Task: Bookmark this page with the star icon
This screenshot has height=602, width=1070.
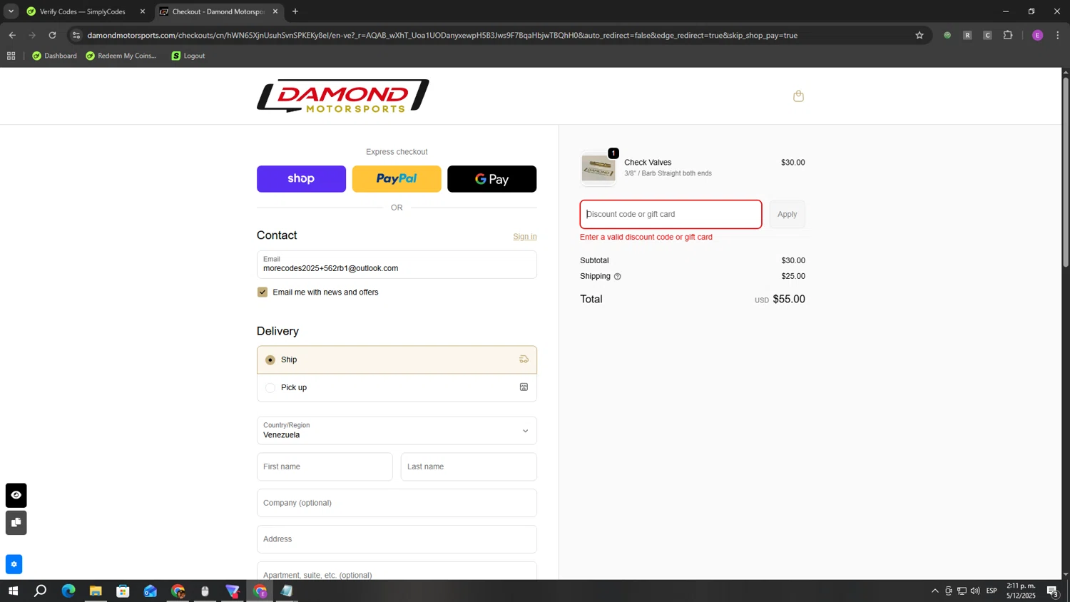Action: 919,35
